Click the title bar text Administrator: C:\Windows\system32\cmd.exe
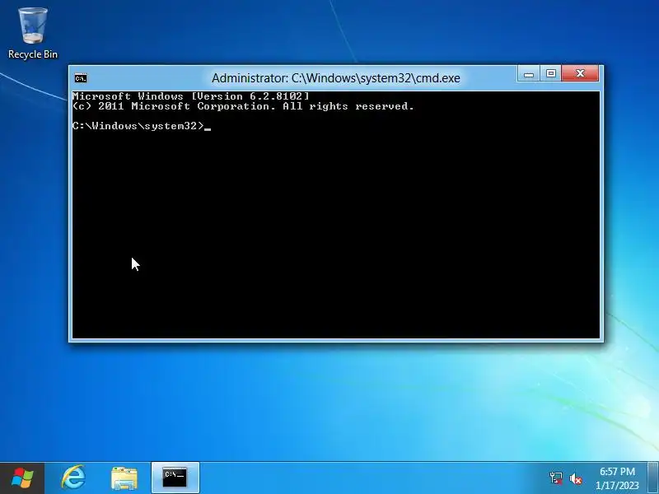659x494 pixels. click(336, 78)
